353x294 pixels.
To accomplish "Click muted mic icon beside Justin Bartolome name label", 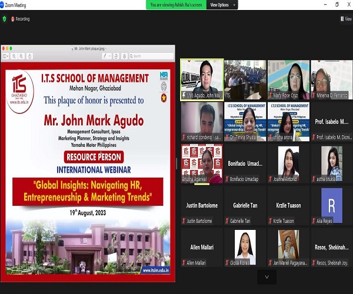I will coord(184,221).
